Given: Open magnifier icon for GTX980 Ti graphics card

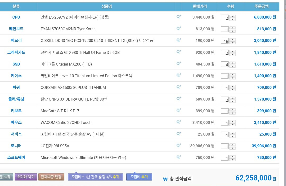Looking at the screenshot, I should [x=179, y=52].
